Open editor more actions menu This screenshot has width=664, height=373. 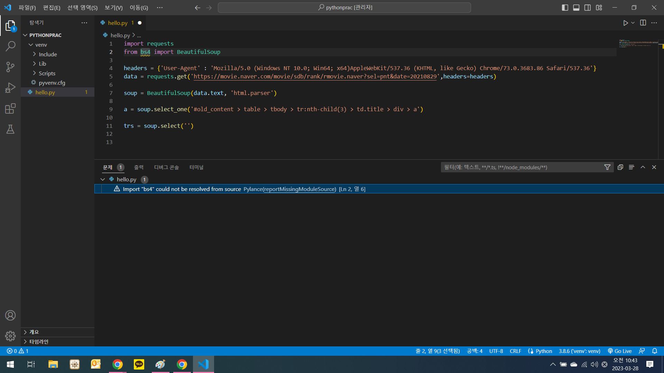point(654,23)
